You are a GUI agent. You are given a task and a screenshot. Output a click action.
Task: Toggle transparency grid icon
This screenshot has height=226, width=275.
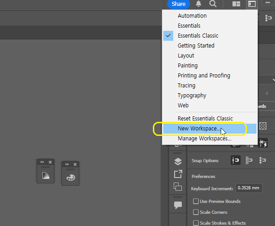(263, 126)
